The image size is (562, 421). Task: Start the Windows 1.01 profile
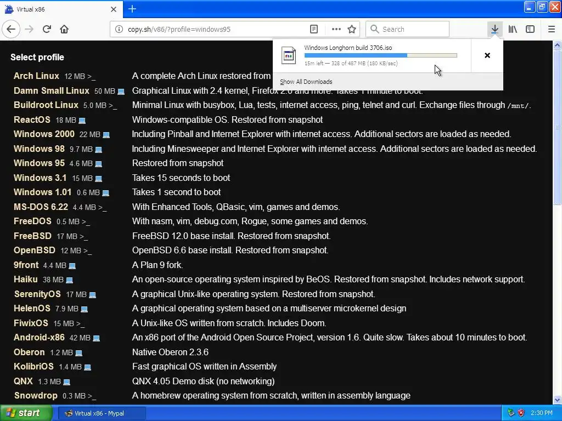pos(43,192)
